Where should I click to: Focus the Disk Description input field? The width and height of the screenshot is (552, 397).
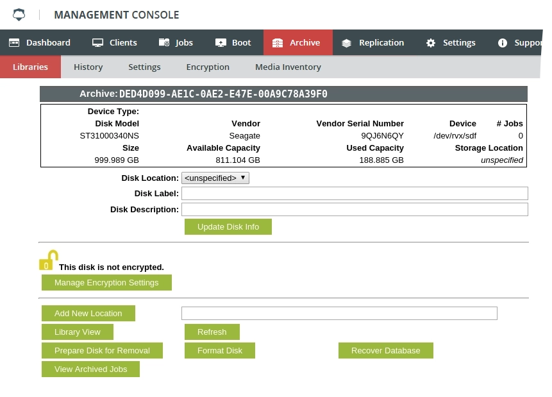(355, 210)
